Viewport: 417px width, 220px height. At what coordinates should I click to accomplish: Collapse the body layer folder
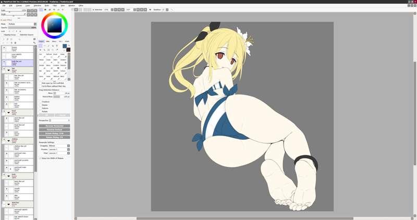(8, 176)
